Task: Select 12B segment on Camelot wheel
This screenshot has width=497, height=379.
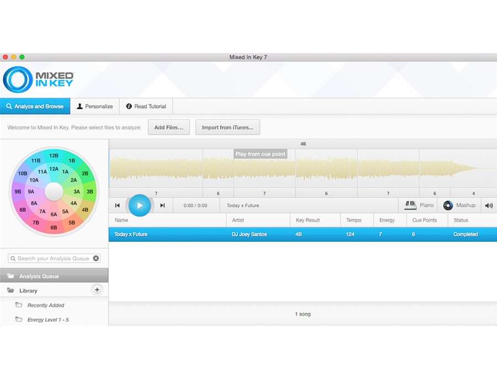Action: click(x=54, y=156)
